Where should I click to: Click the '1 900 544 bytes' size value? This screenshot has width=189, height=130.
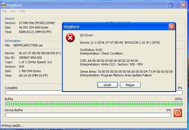click(30, 71)
